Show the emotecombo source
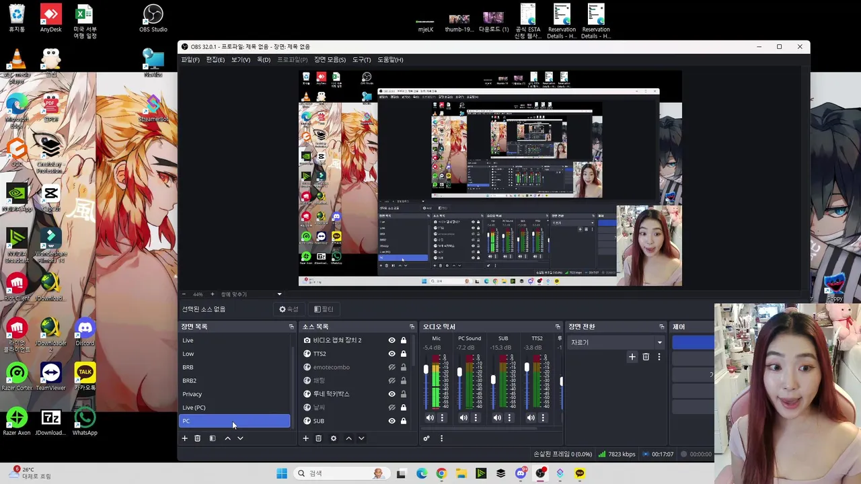The image size is (861, 484). [x=391, y=367]
